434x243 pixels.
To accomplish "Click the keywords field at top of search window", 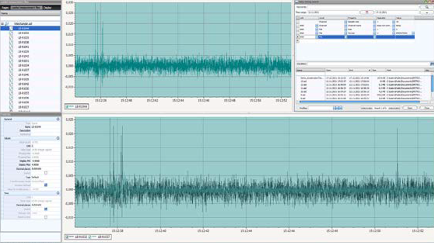I will point(363,7).
